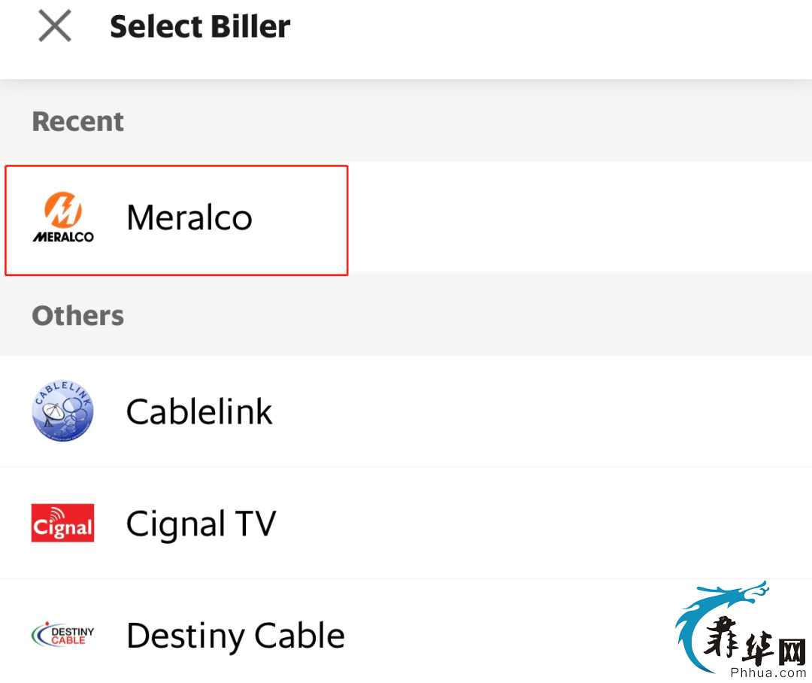Open the Destiny Cable biller label
Viewport: 812px width, 683px height.
tap(235, 636)
